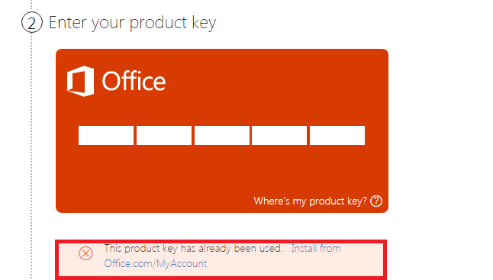
Task: Open the Office.com/MyAccount link
Action: click(x=156, y=263)
